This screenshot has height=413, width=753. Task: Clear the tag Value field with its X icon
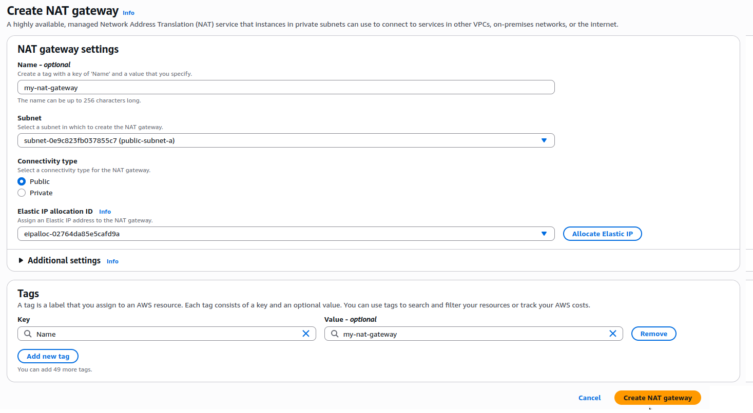[613, 334]
